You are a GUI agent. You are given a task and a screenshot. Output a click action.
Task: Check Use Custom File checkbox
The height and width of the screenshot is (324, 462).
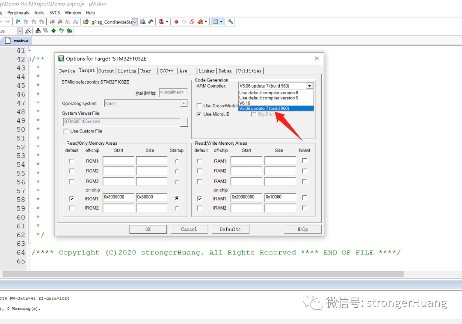[66, 131]
